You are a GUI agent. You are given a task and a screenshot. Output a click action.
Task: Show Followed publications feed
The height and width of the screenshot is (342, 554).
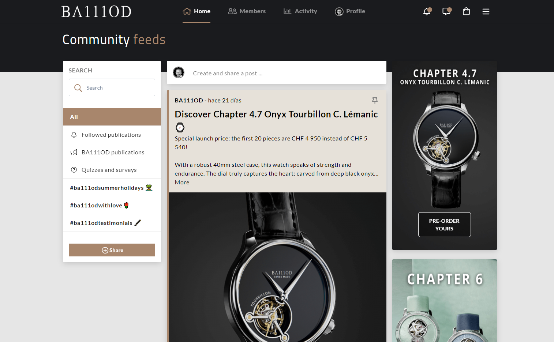point(112,135)
